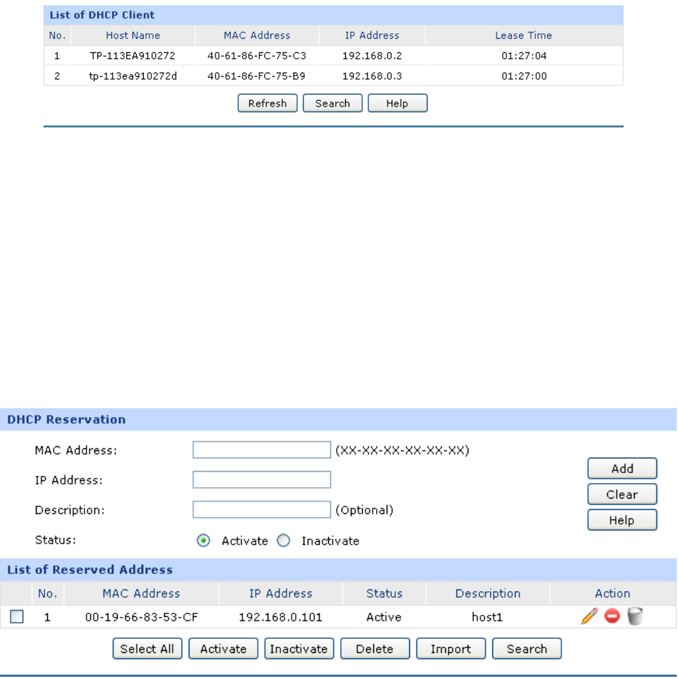Open Help in the DHCP Reservation section
679x679 pixels.
(x=622, y=520)
